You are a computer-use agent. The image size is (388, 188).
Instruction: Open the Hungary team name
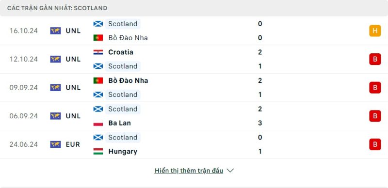123,151
